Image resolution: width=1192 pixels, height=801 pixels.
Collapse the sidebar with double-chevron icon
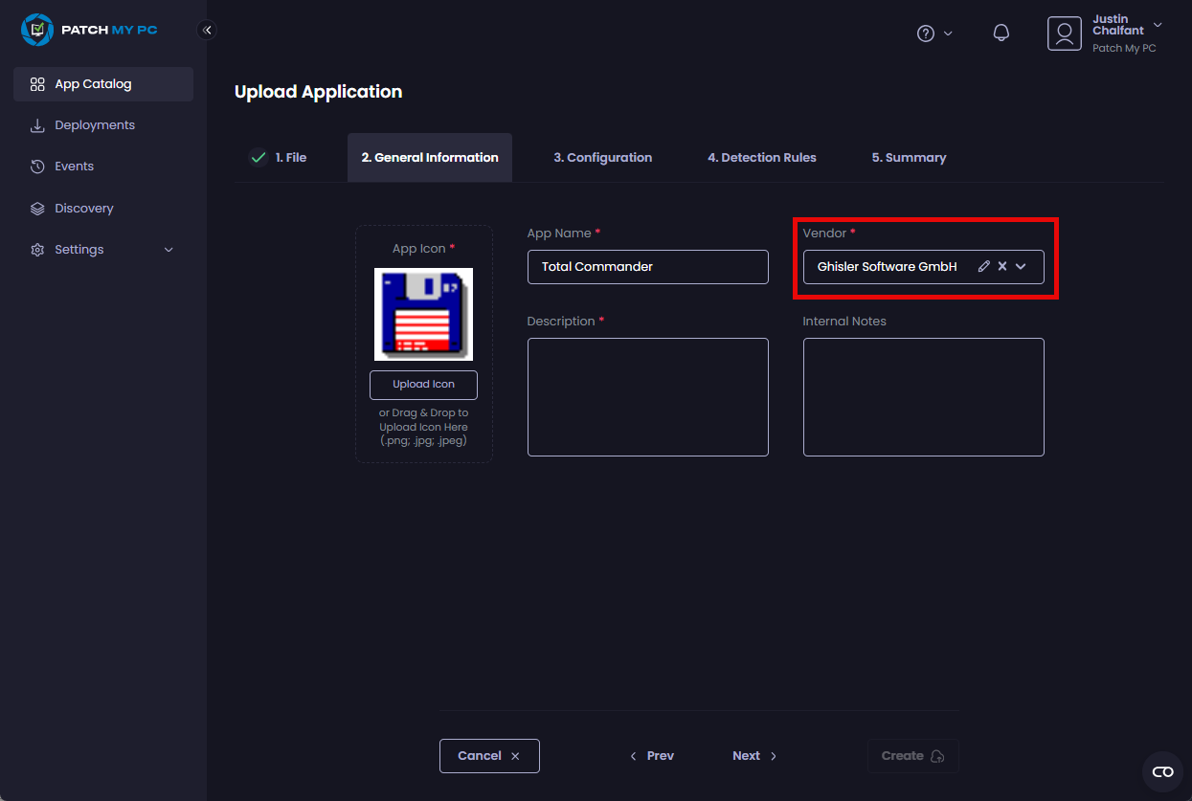207,30
